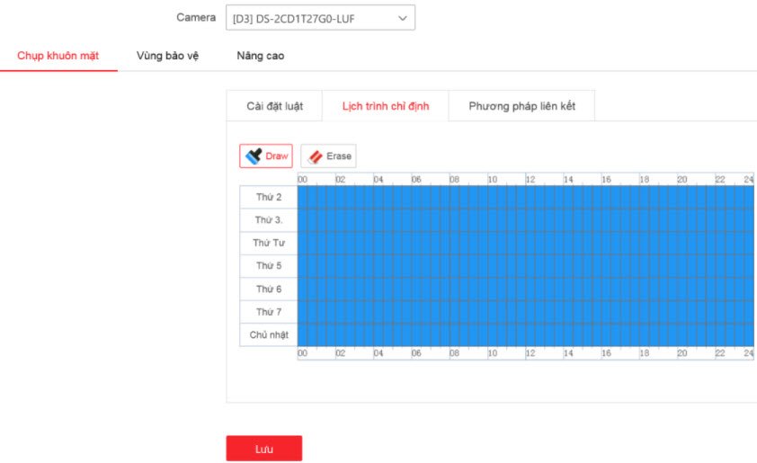The width and height of the screenshot is (757, 463).
Task: Select Lịch trình chỉ định tab
Action: (x=385, y=106)
